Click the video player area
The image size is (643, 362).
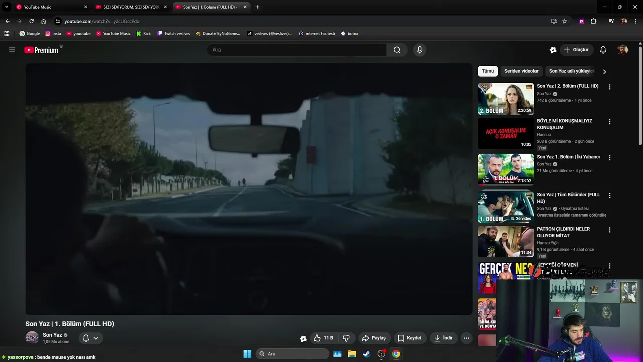click(249, 189)
